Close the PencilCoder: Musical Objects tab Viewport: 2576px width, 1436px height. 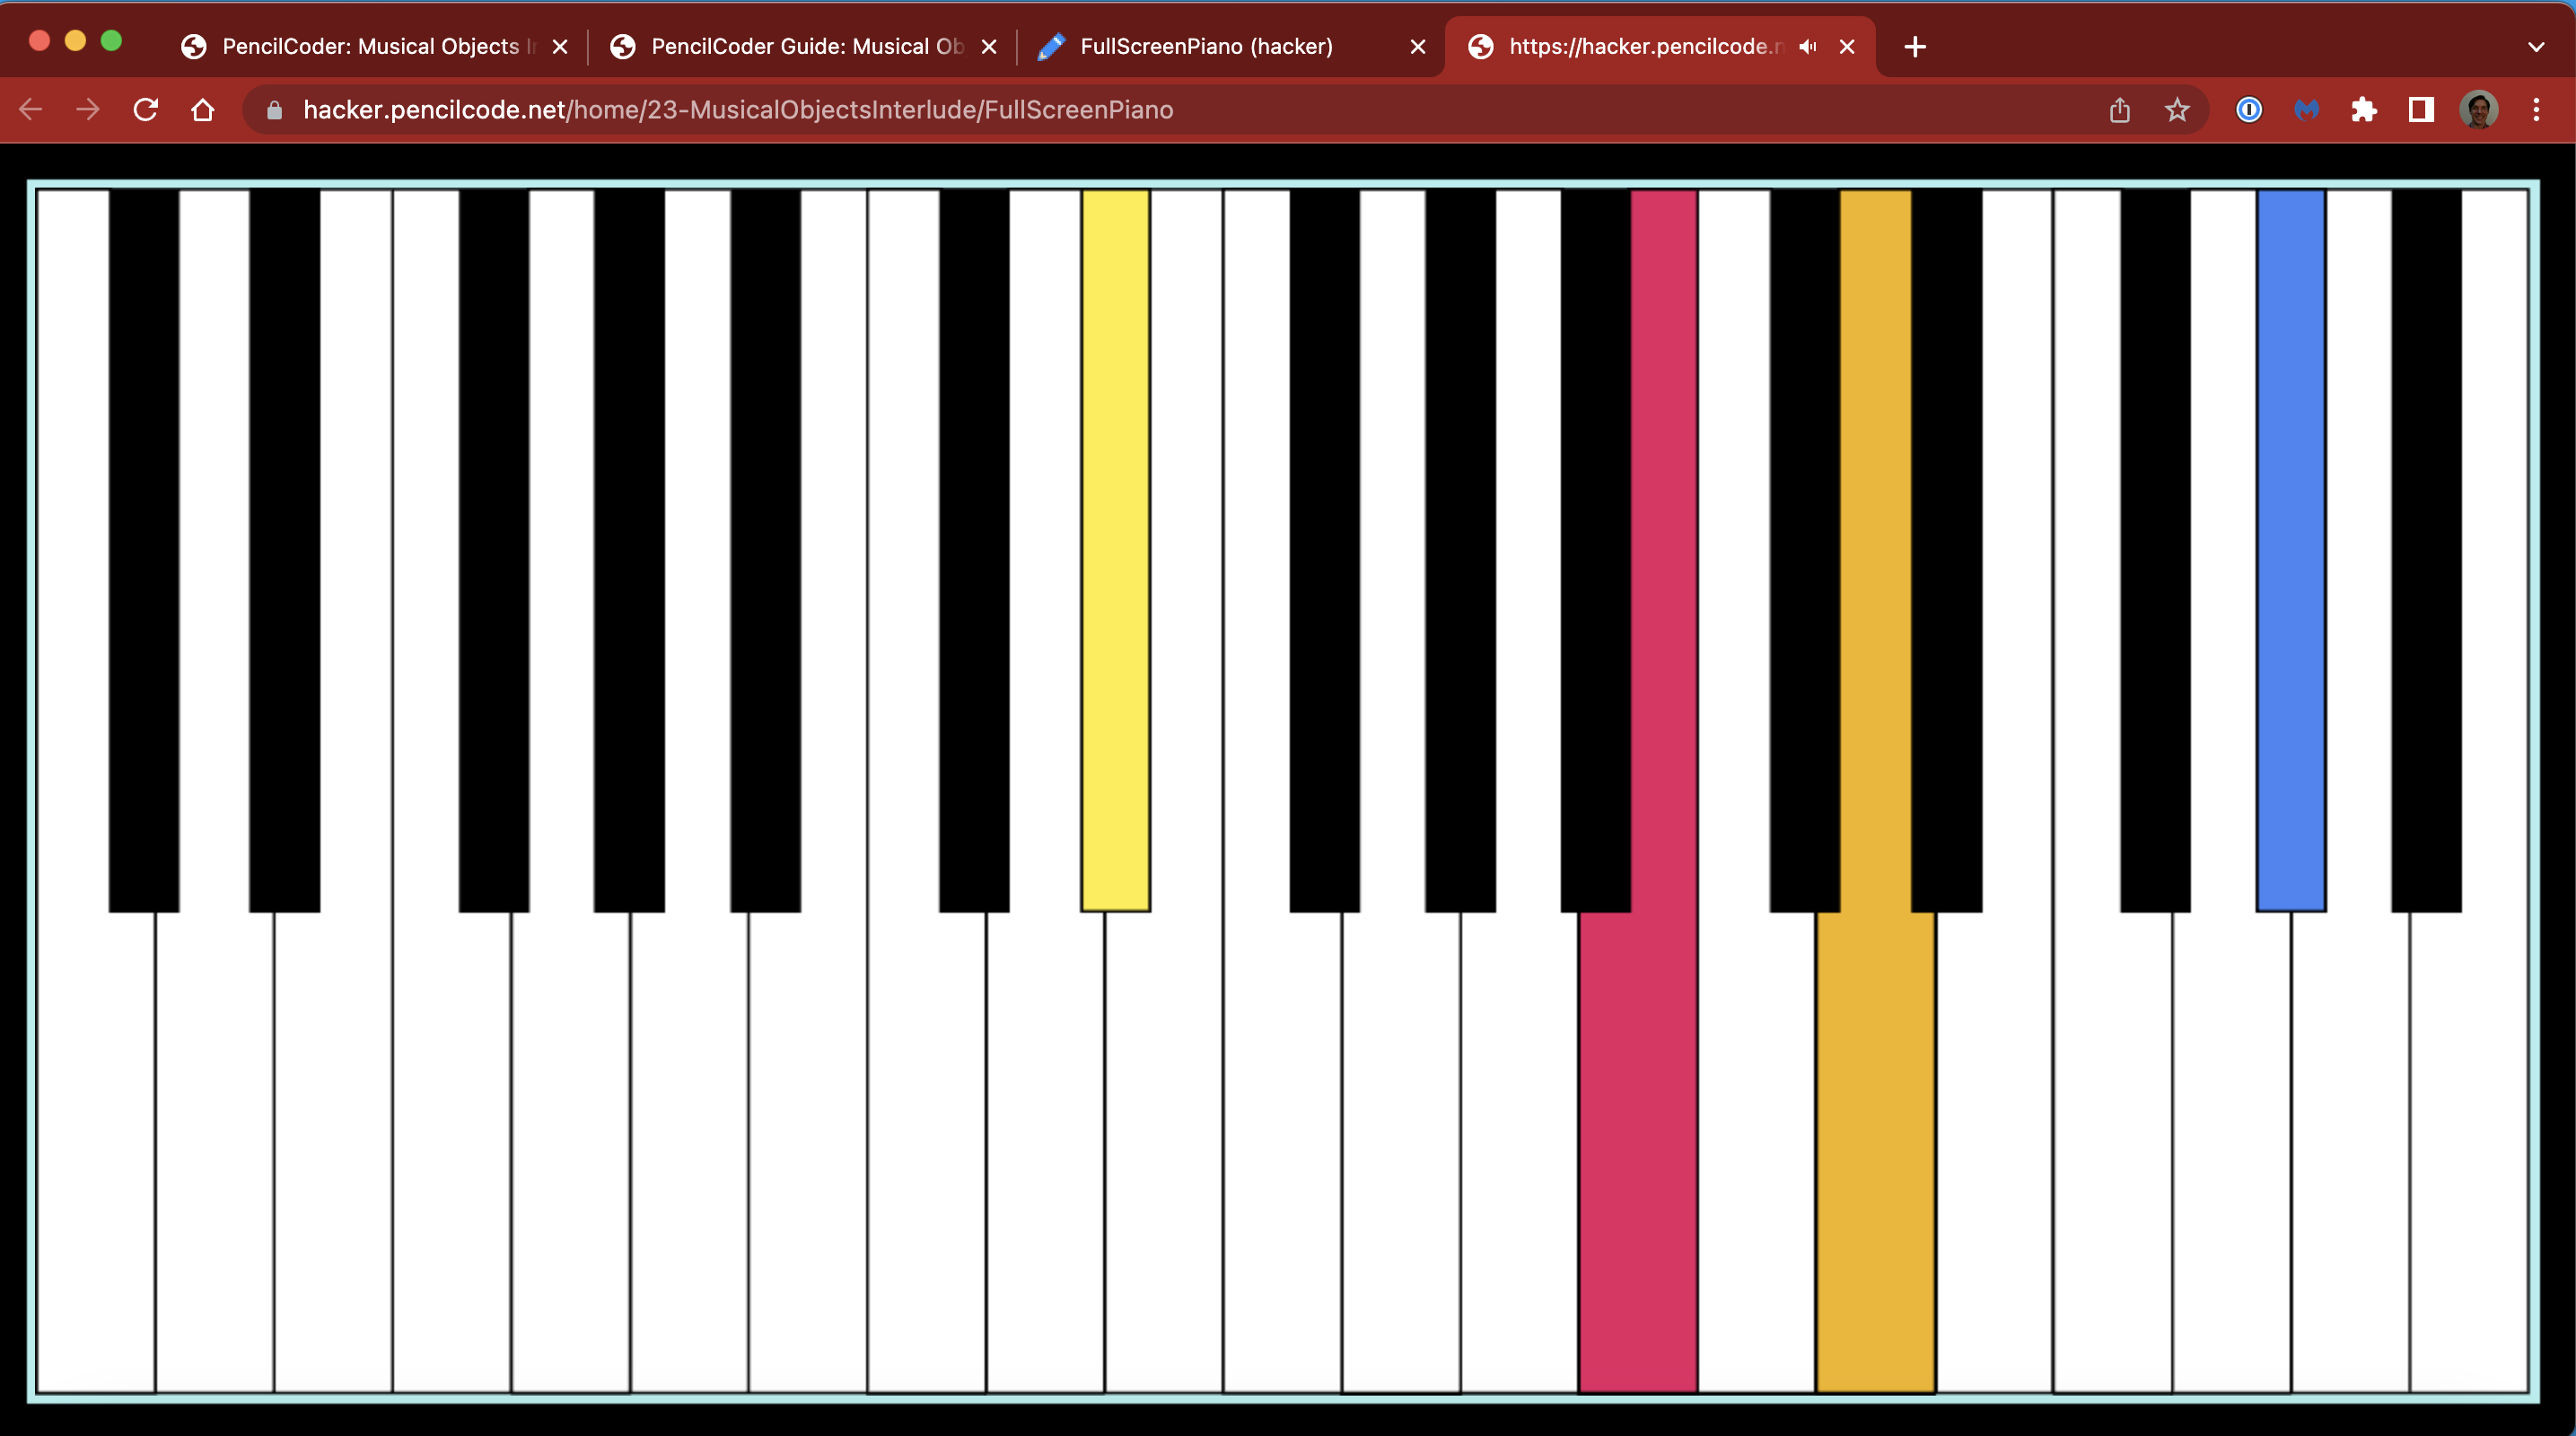[x=560, y=47]
